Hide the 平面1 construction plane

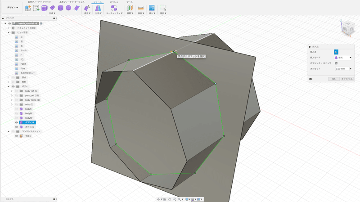(x=17, y=136)
